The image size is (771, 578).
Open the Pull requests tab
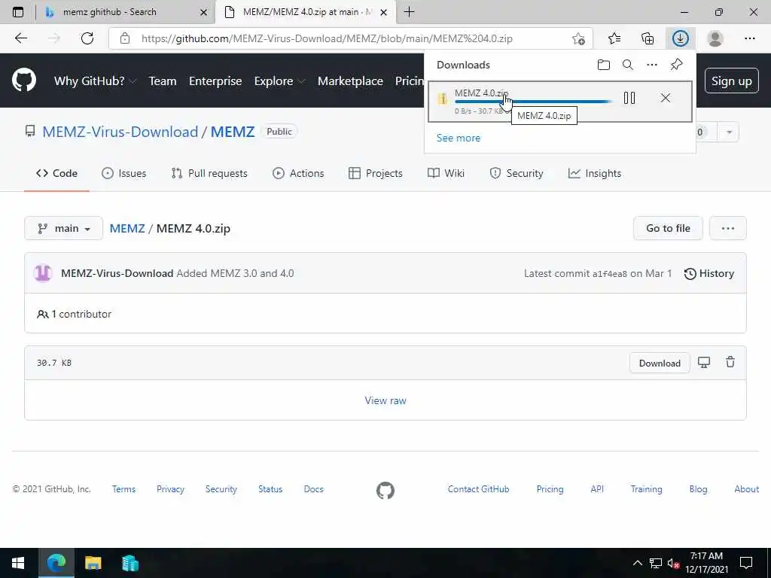point(209,173)
